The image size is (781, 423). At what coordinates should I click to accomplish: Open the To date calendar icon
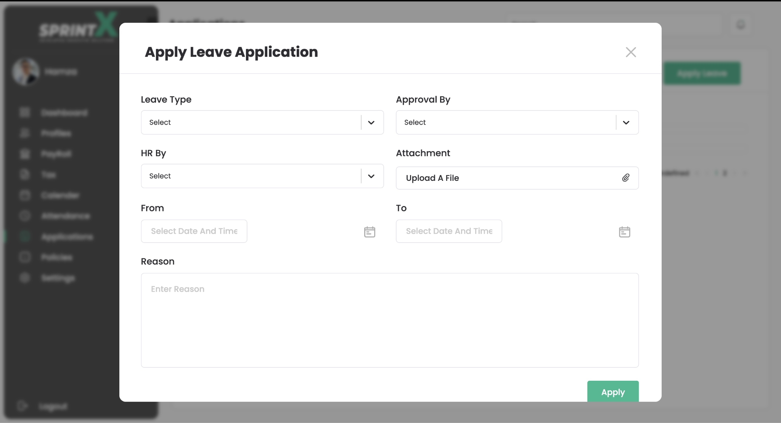(624, 232)
